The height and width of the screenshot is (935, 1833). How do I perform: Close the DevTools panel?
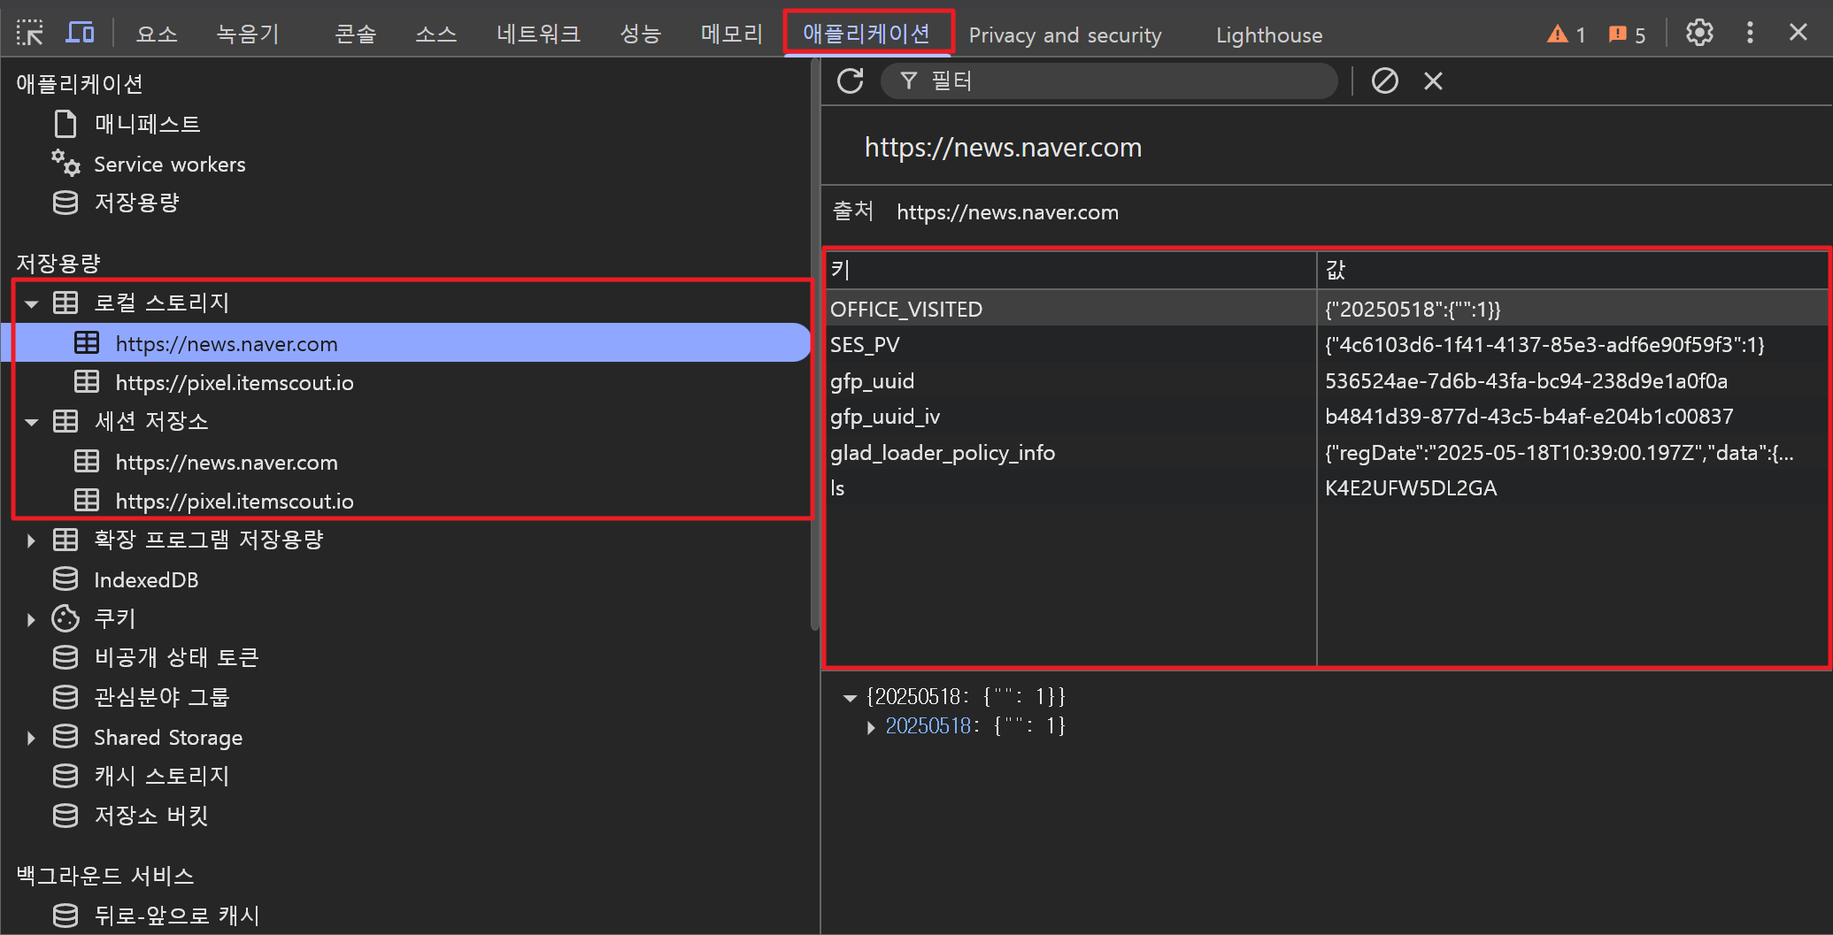pos(1798,33)
